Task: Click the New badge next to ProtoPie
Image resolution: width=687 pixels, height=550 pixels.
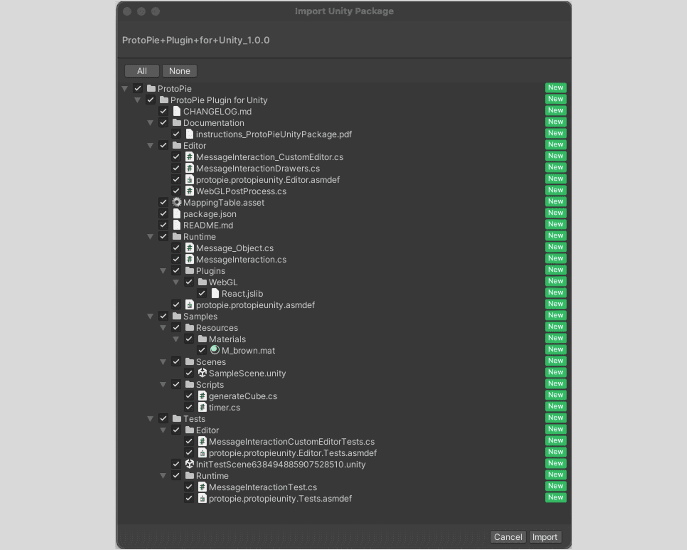Action: click(555, 88)
